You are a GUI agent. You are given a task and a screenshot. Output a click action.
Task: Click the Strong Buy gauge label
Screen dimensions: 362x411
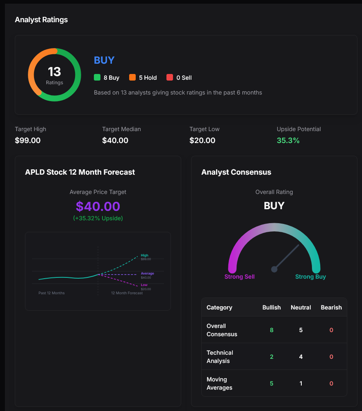310,277
